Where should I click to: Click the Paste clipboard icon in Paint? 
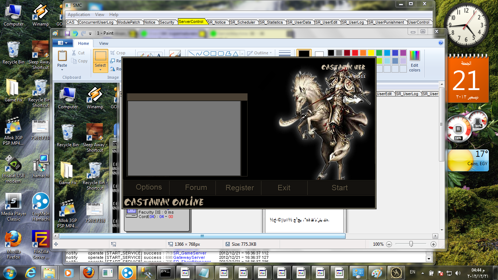[x=62, y=56]
